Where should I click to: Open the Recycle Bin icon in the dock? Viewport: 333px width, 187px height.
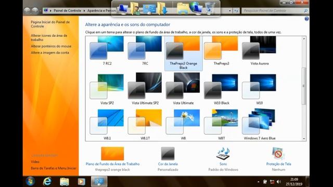(210, 8)
